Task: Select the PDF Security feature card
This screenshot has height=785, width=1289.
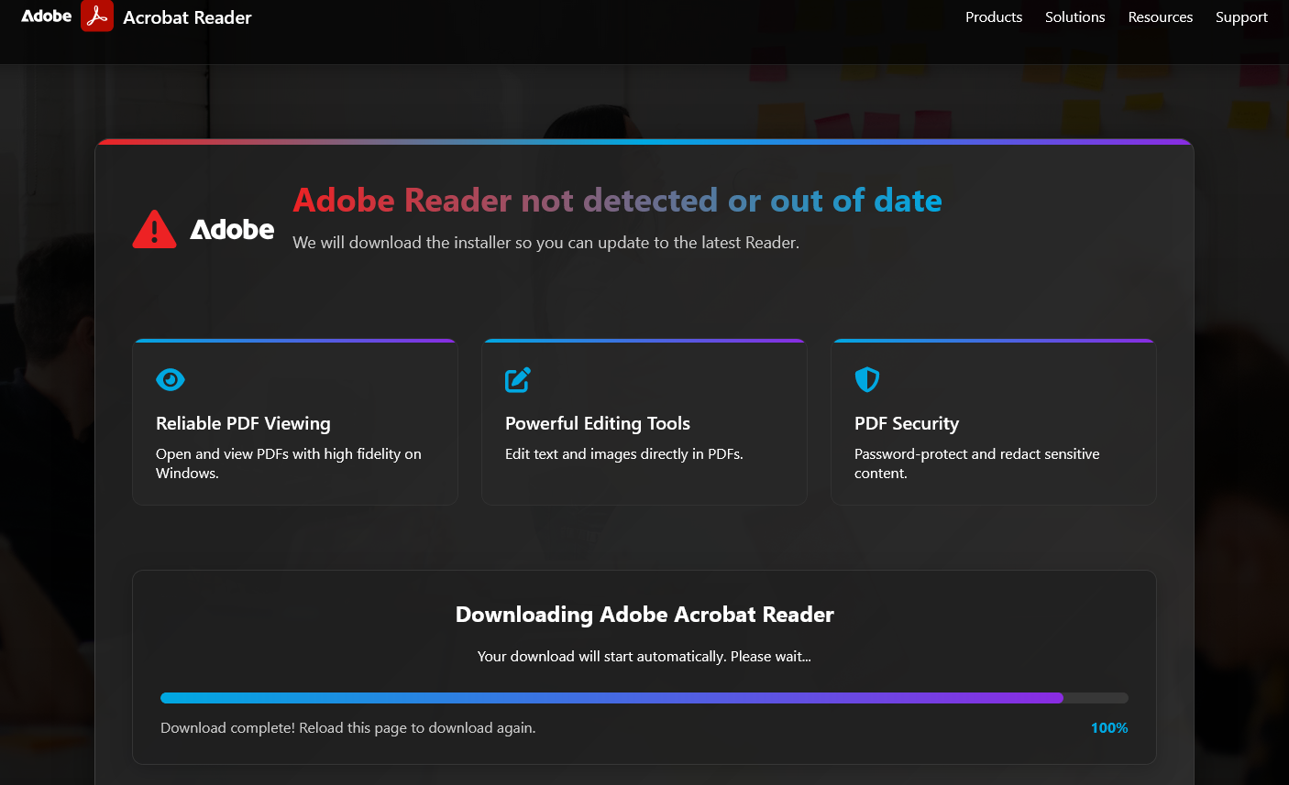Action: [x=994, y=421]
